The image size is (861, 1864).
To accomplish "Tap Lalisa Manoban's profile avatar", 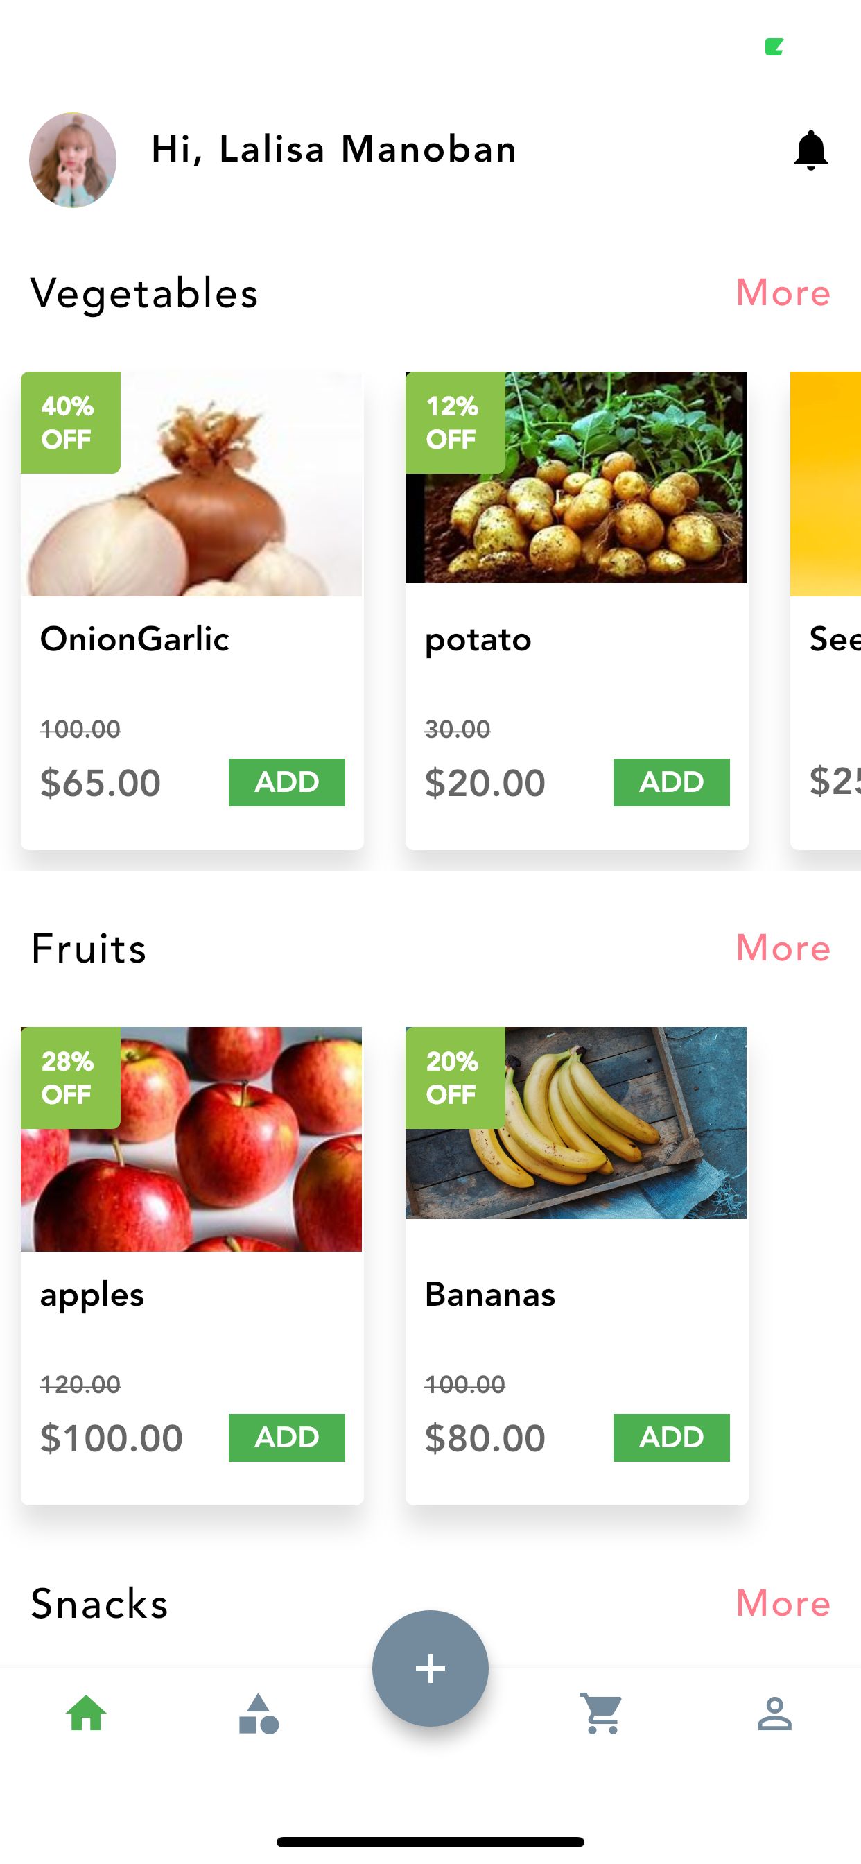I will [x=72, y=160].
